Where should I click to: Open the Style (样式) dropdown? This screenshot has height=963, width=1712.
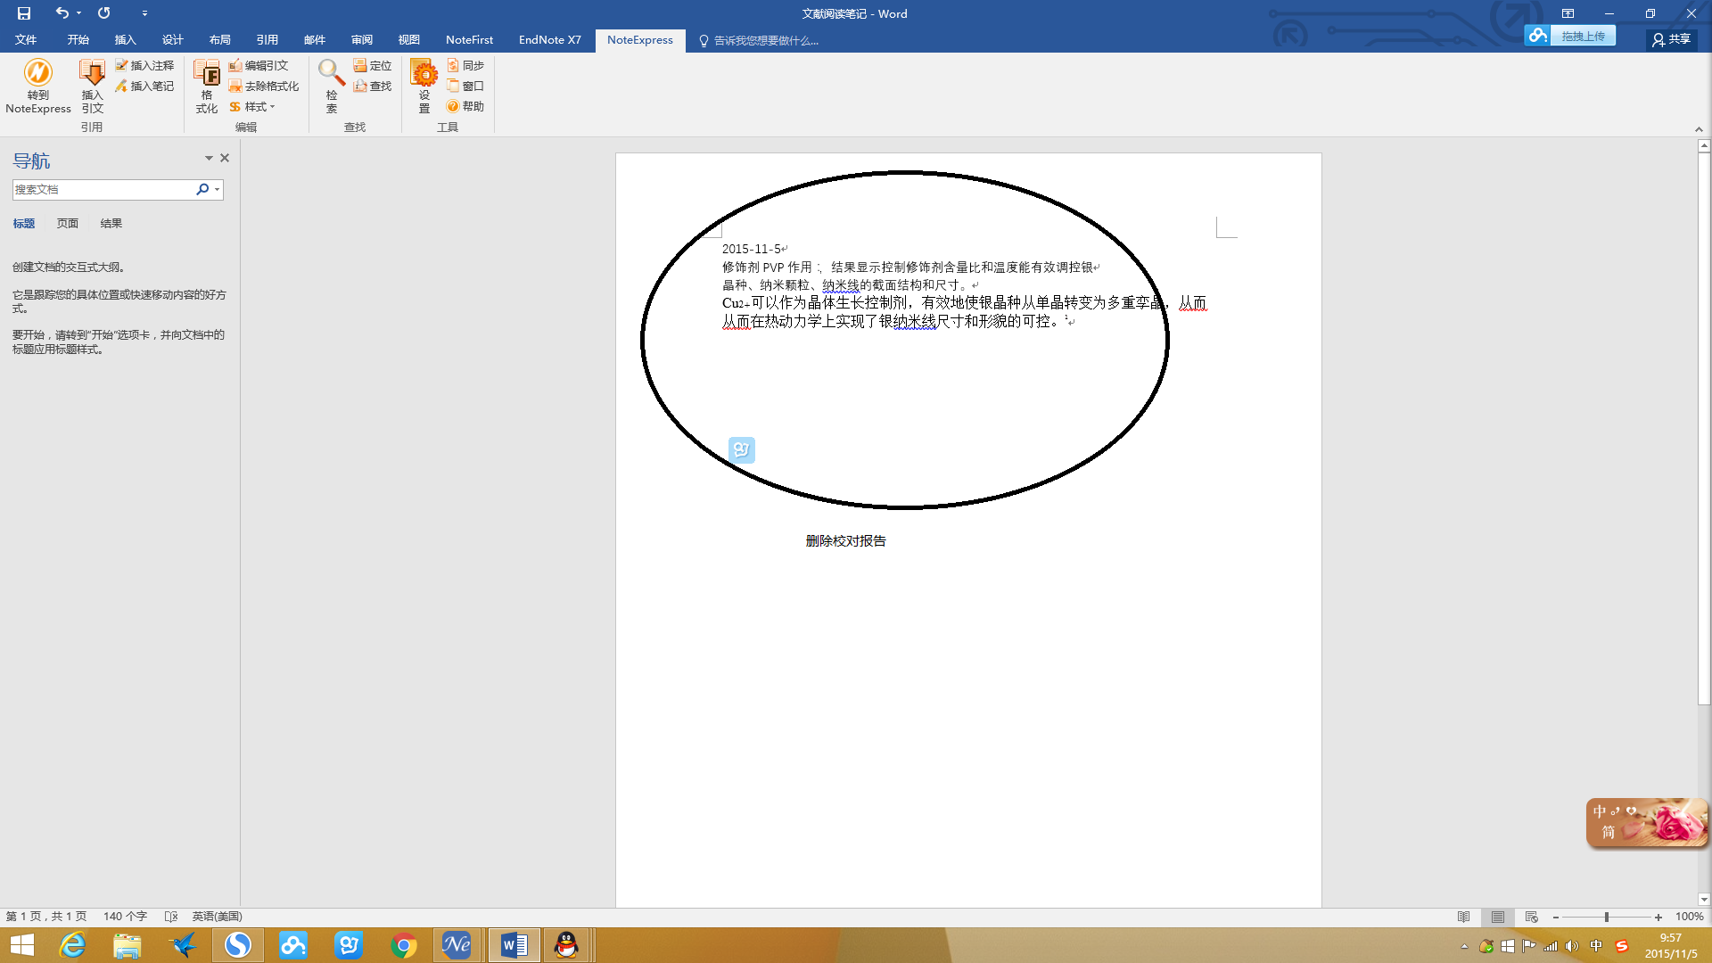[252, 106]
